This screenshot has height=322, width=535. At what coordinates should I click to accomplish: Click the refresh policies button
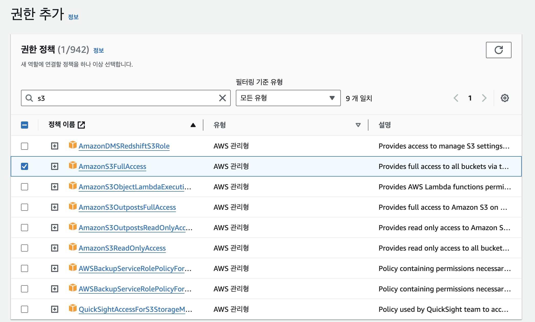coord(498,50)
